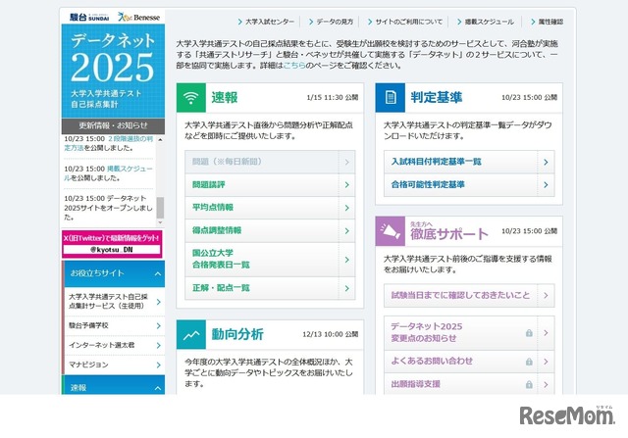Click the arrow on 正解・配点一覧 row
This screenshot has width=628, height=438.
346,288
